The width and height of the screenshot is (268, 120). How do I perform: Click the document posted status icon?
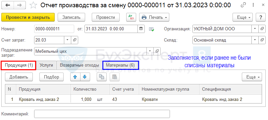click(151, 29)
